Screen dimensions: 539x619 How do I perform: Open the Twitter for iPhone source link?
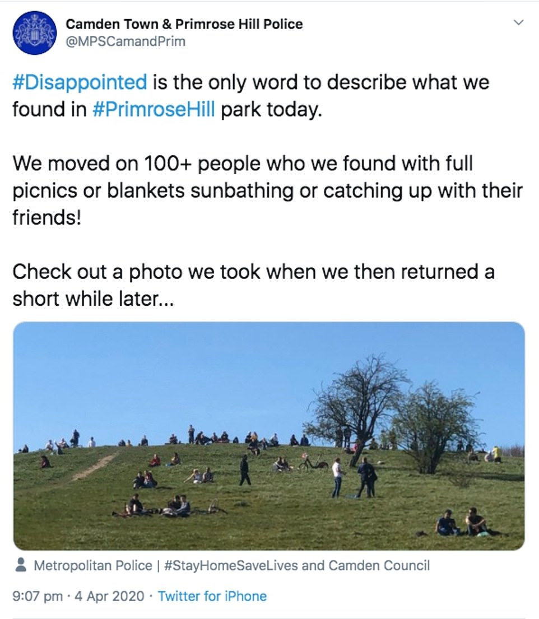pos(212,596)
